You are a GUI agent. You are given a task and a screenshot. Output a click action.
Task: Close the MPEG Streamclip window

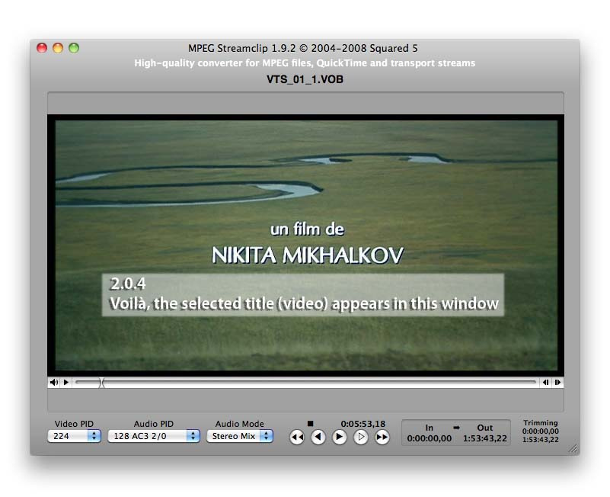pos(42,48)
